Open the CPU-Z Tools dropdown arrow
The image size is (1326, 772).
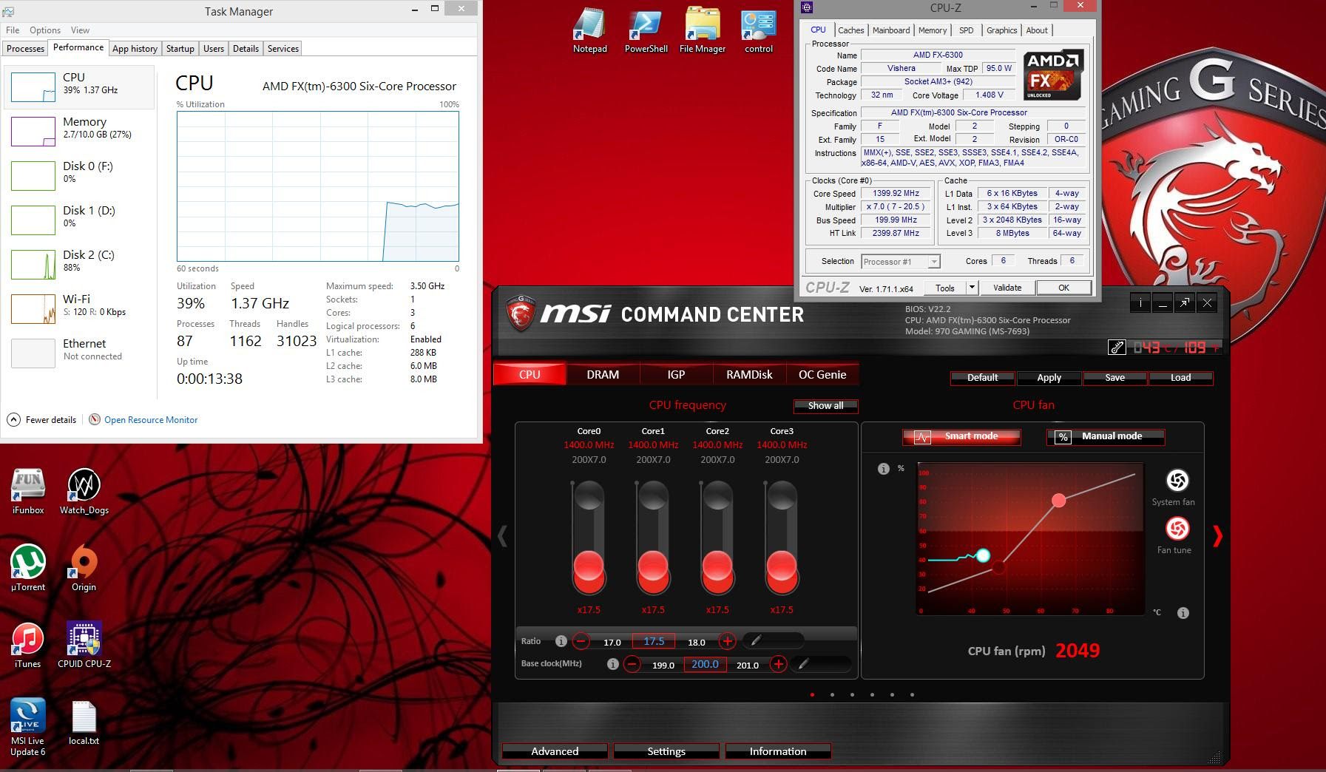972,288
